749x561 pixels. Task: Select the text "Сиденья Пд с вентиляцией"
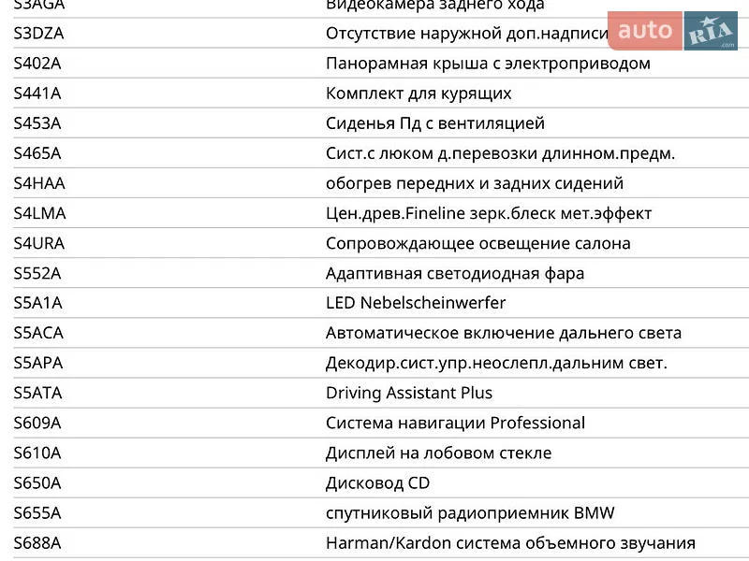pos(435,123)
